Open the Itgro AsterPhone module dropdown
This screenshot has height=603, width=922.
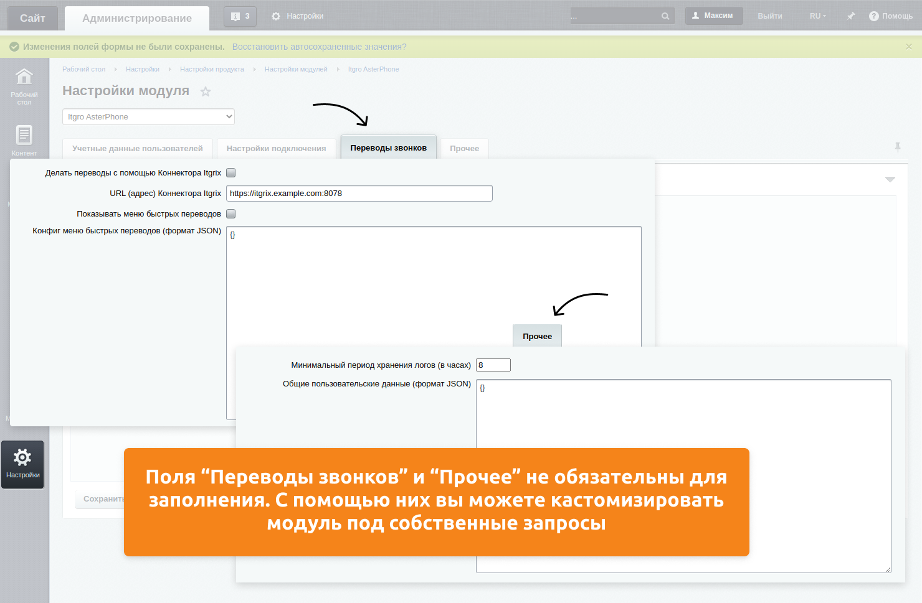148,117
